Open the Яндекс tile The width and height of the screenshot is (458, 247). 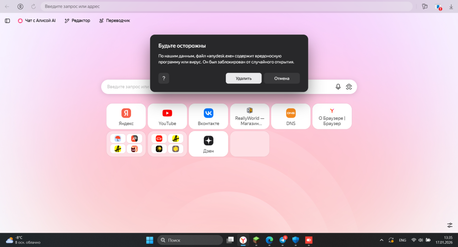126,116
